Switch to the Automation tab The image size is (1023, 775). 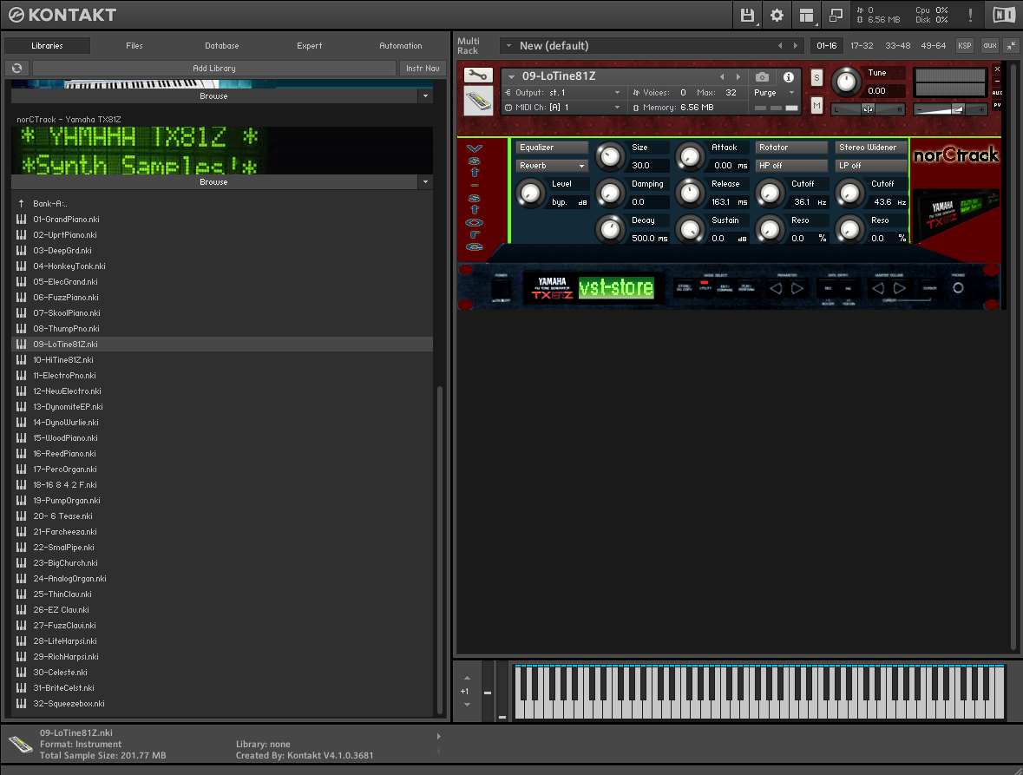point(401,46)
